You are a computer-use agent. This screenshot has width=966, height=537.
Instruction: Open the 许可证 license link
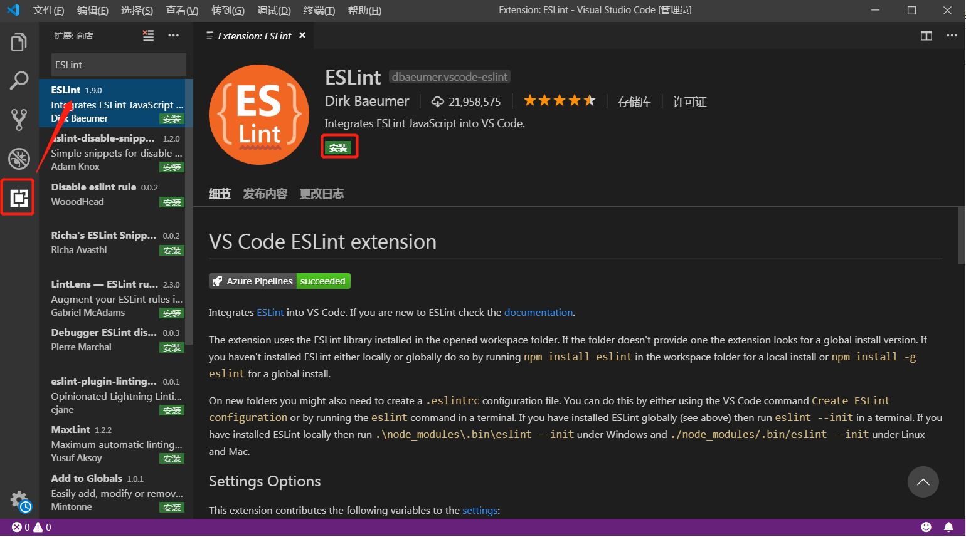click(x=689, y=102)
